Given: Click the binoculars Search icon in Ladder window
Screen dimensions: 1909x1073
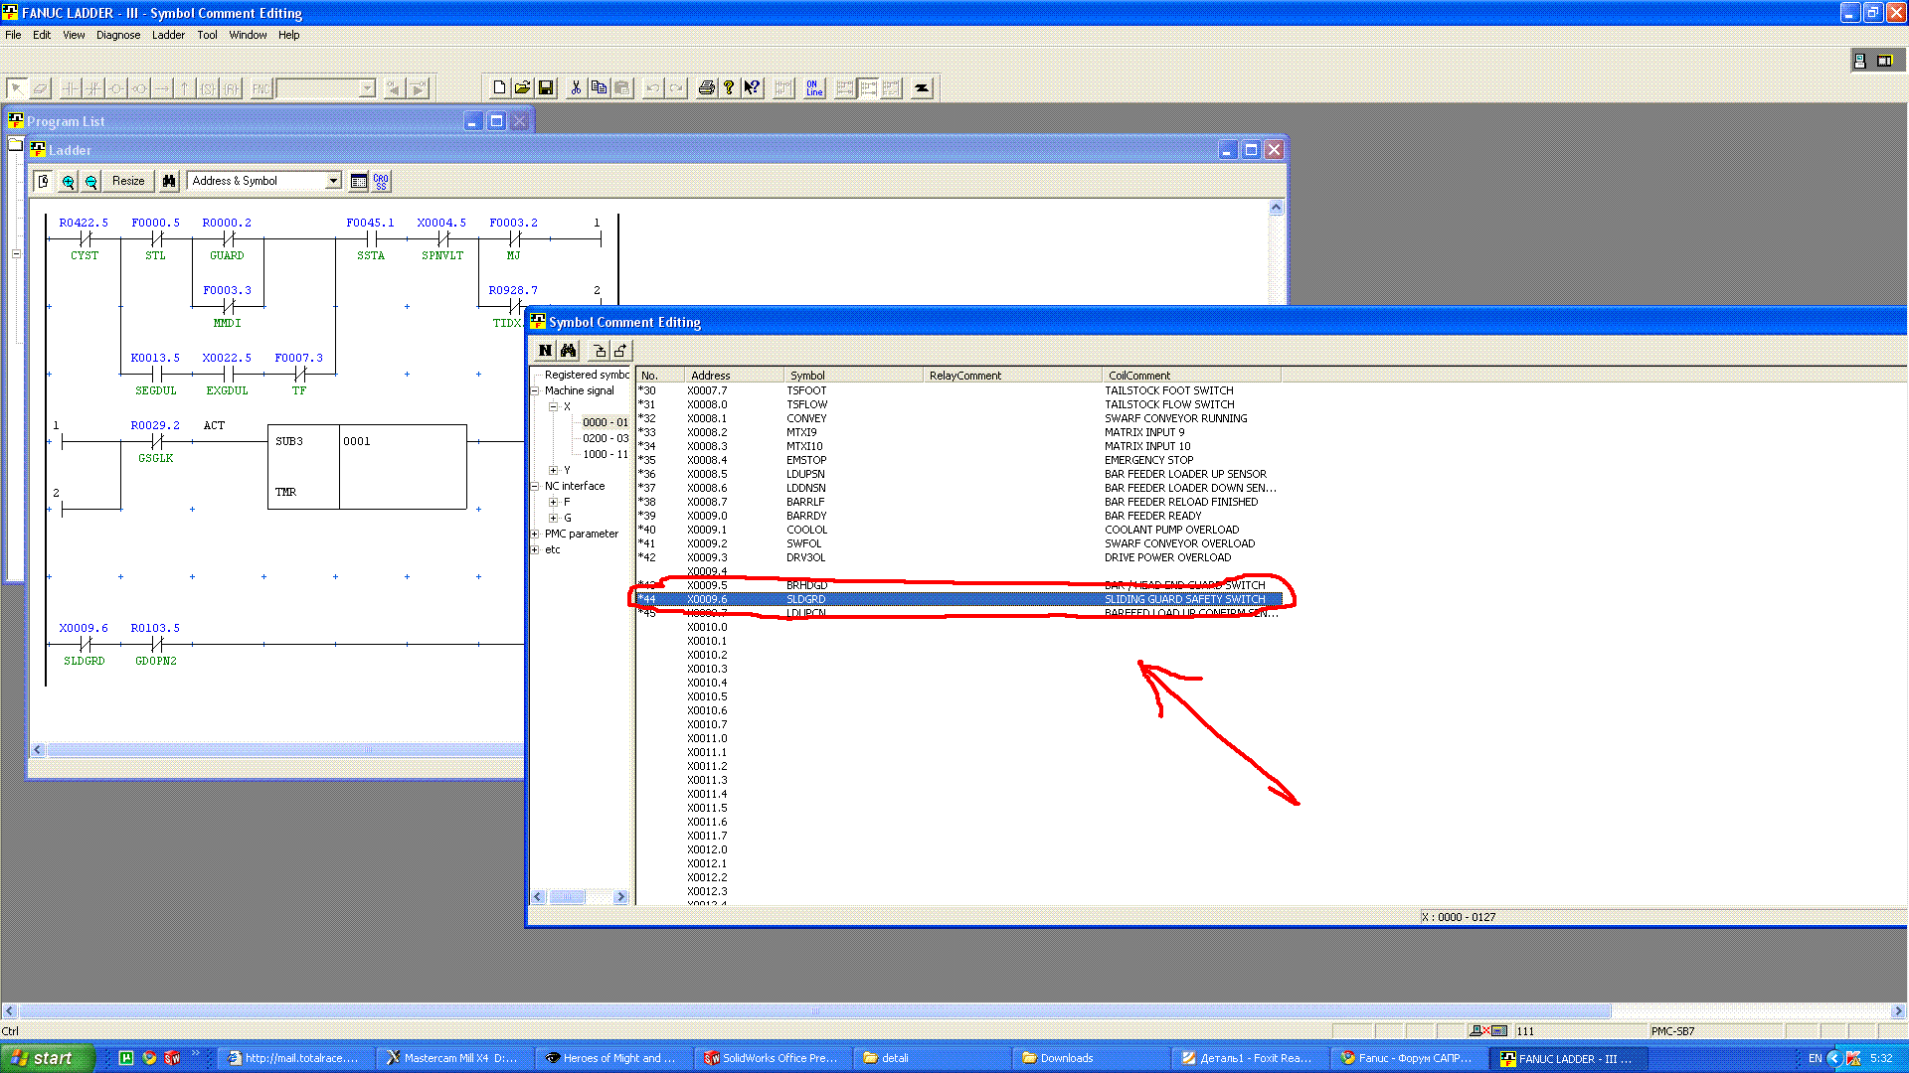Looking at the screenshot, I should 169,181.
